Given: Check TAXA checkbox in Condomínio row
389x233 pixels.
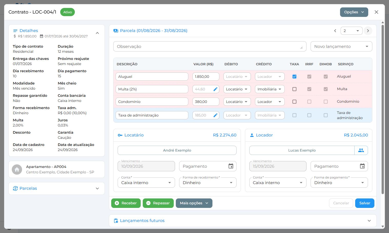Looking at the screenshot, I should [294, 102].
